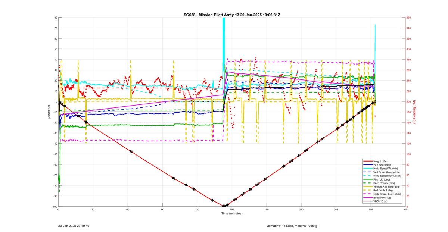Click the right heading-axis tick label "20"
This screenshot has width=448, height=232.
tap(408, 196)
